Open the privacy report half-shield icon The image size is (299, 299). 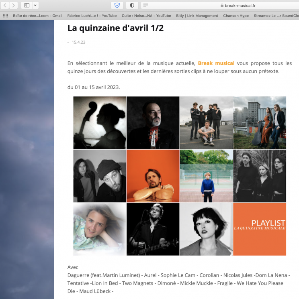tap(132, 5)
